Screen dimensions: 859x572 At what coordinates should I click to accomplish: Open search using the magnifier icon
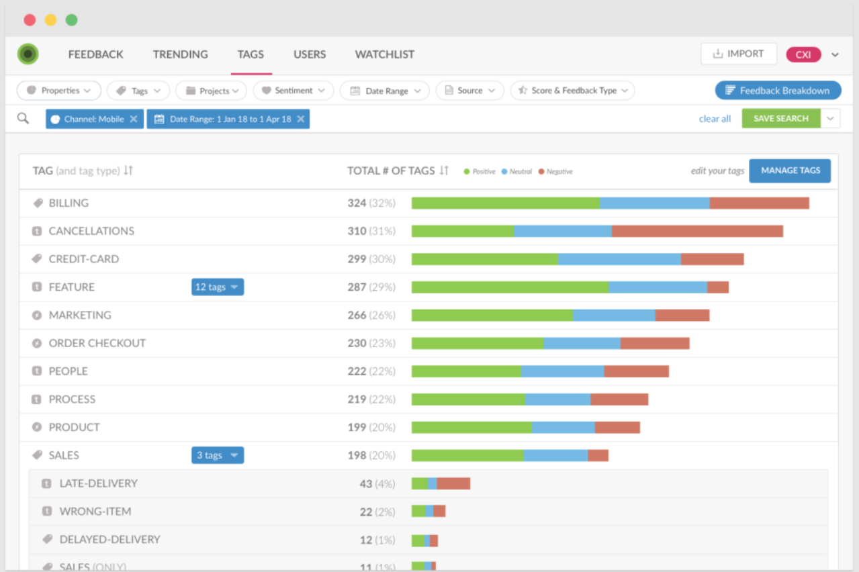coord(24,118)
